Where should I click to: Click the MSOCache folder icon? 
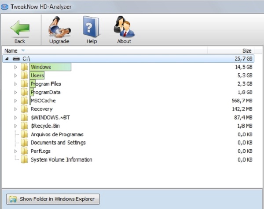(24, 101)
